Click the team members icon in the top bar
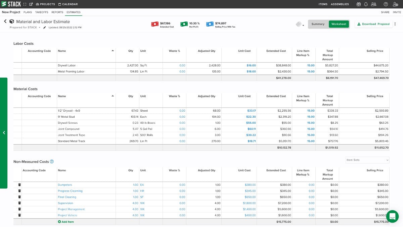Image resolution: width=403 pixels, height=227 pixels. tap(374, 4)
